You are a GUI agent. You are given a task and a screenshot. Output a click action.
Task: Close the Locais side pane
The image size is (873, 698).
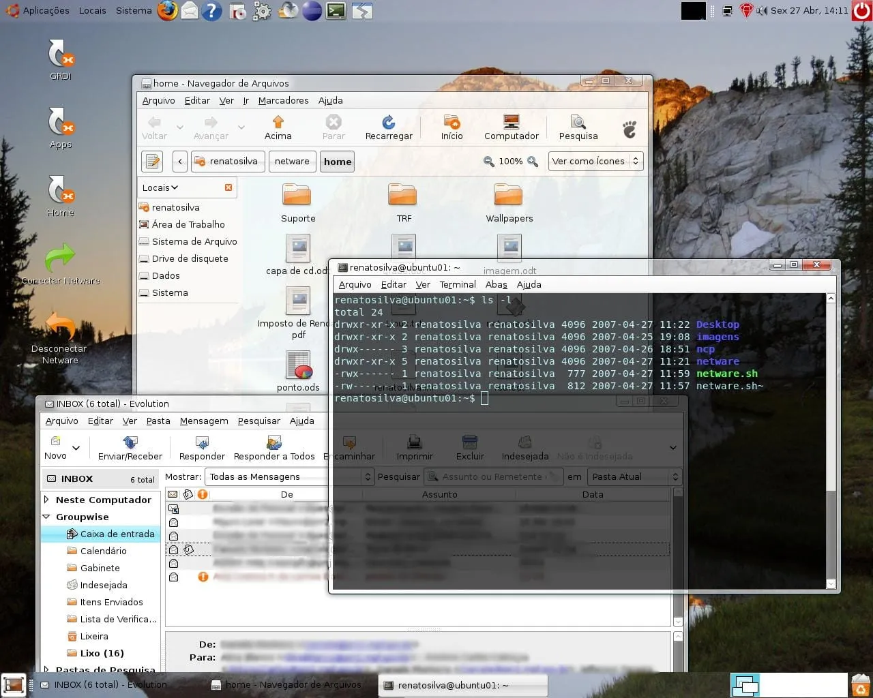(x=228, y=187)
